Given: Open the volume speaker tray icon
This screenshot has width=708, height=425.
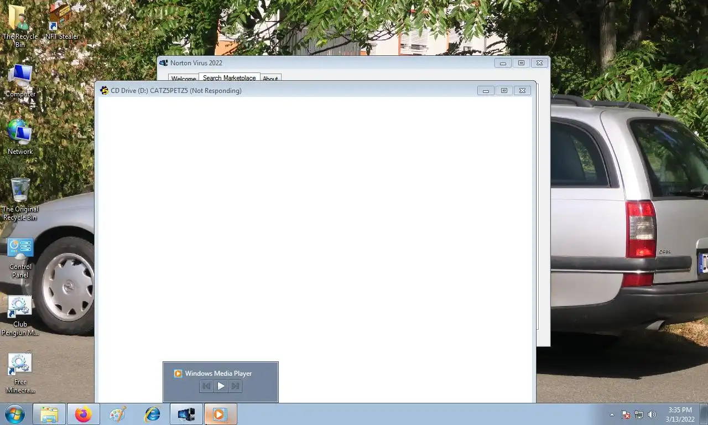Looking at the screenshot, I should pos(652,414).
